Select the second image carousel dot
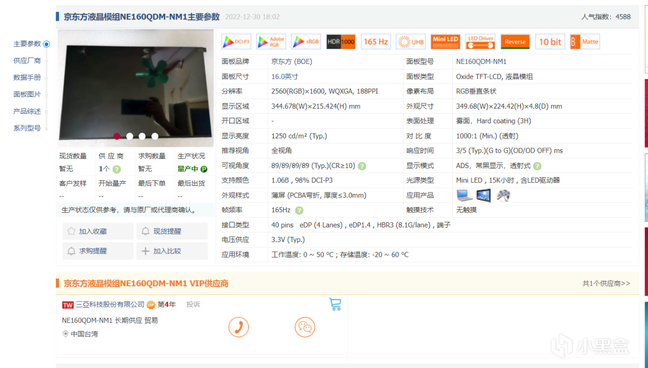Viewport: 648px width, 368px height. [130, 136]
